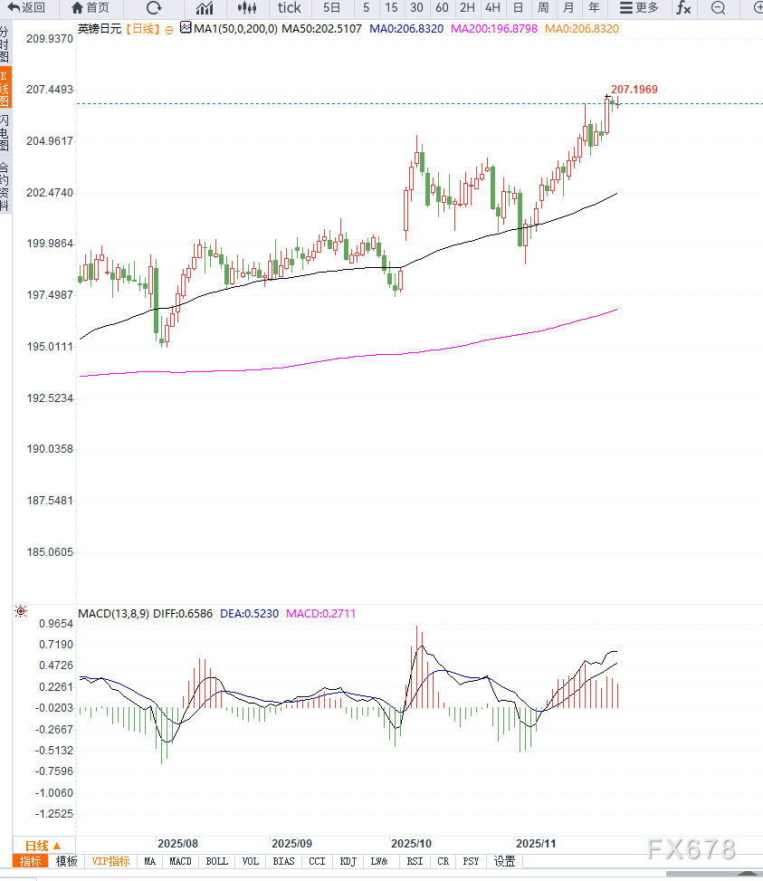Select the candlestick chart type icon

(x=247, y=8)
